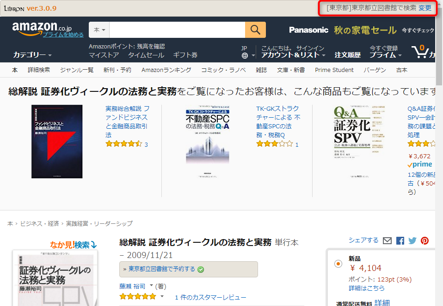Image resolution: width=443 pixels, height=306 pixels.
Task: Click Amazonポイント: 残高を確認 link
Action: pyautogui.click(x=127, y=46)
